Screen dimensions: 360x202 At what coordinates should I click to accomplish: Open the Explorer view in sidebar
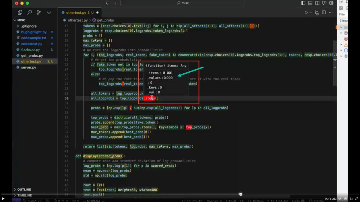tap(20, 13)
